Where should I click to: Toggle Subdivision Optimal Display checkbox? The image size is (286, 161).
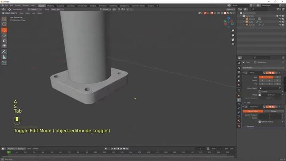click(x=260, y=122)
